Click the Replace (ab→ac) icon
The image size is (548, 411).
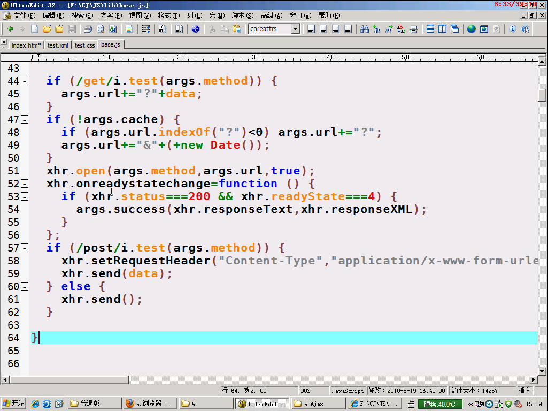point(401,29)
